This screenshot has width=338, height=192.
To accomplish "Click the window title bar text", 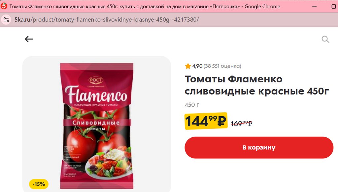I will point(145,7).
